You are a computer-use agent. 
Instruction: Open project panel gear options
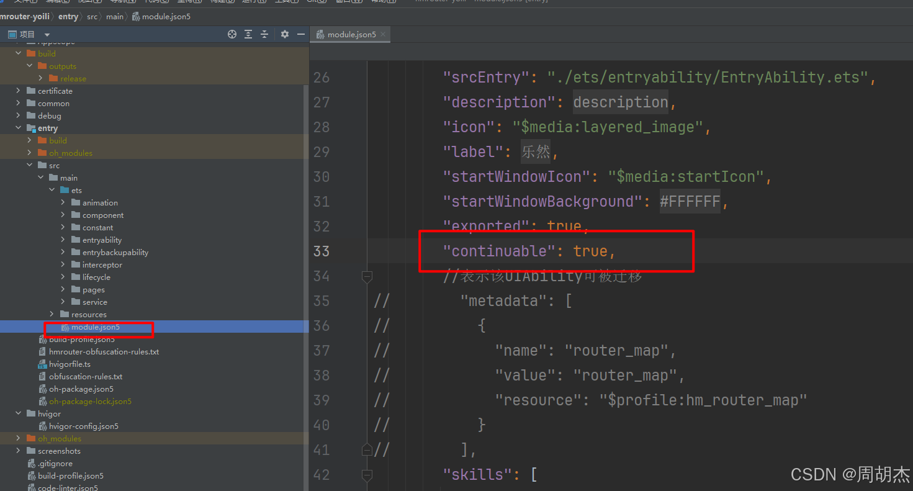[x=285, y=34]
